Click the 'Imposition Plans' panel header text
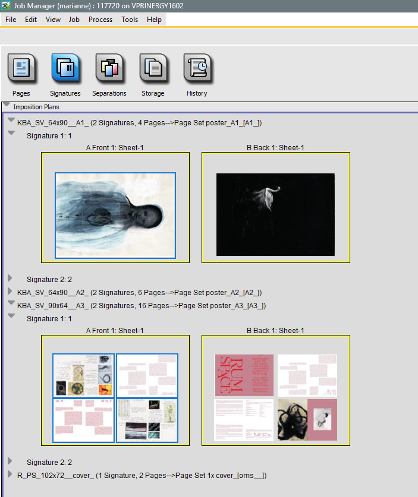The image size is (418, 497). pos(36,107)
